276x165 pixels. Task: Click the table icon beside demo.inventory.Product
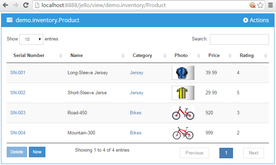[10, 20]
